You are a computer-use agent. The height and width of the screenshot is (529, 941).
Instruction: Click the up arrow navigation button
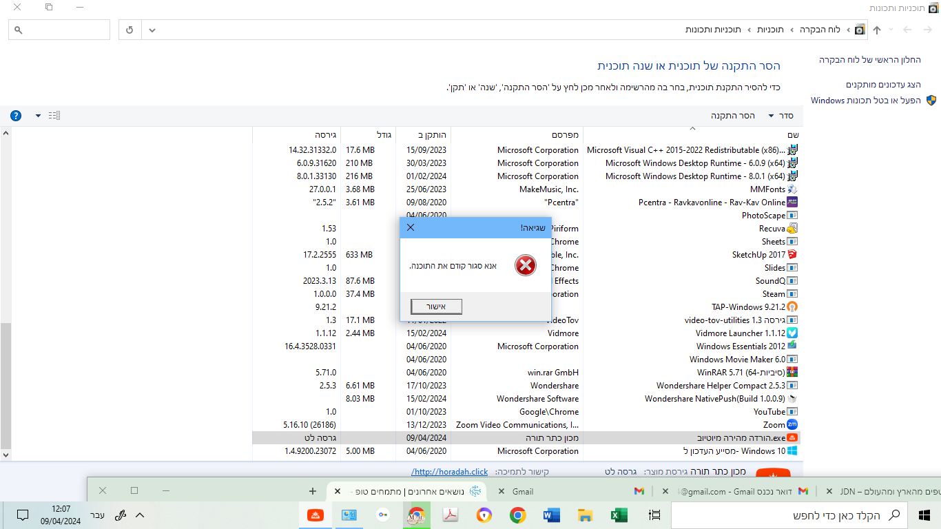[x=877, y=30]
